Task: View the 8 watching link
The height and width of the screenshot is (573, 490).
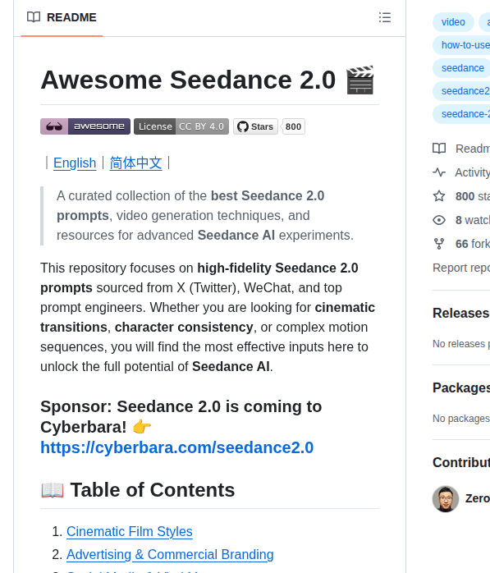Action: (x=473, y=220)
